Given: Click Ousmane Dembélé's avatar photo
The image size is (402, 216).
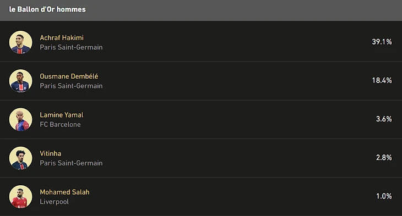Looking at the screenshot, I should click(x=21, y=81).
